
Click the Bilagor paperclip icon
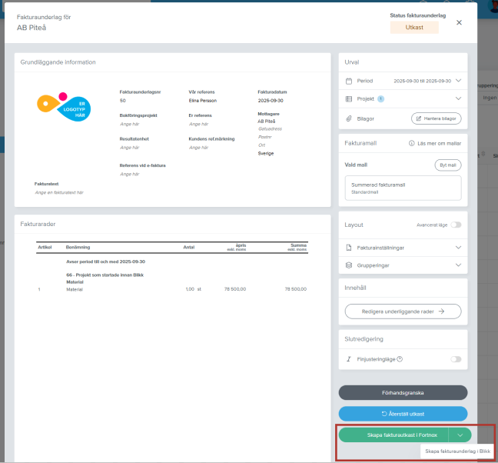(349, 118)
